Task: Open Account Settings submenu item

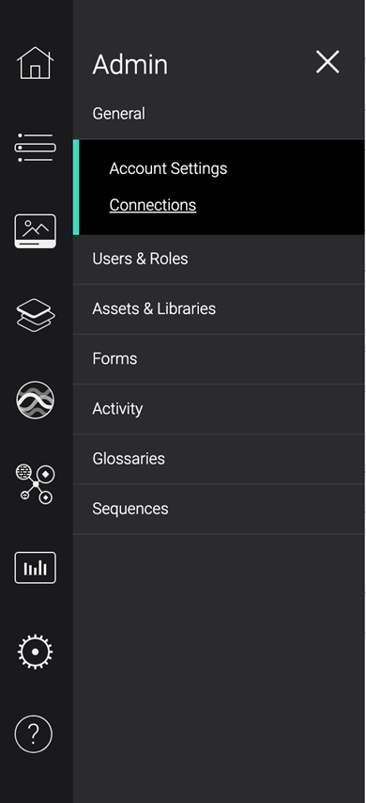Action: pyautogui.click(x=168, y=168)
